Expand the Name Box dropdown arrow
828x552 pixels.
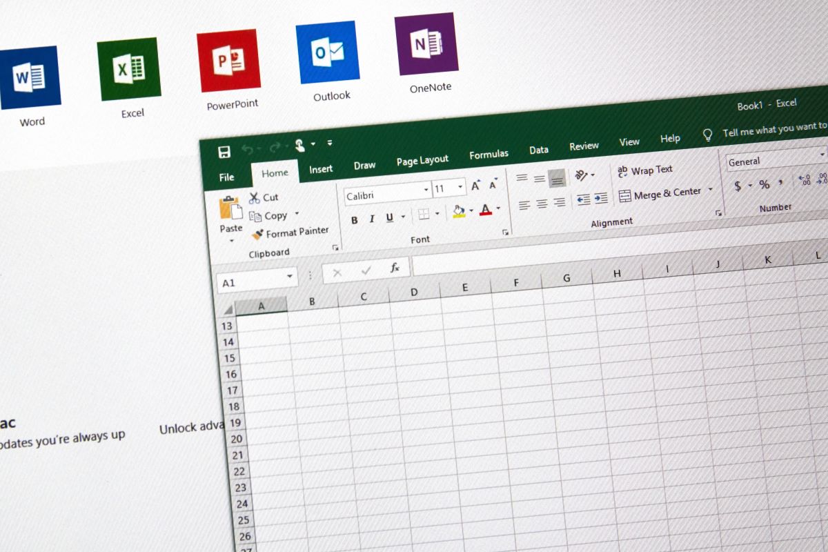pyautogui.click(x=290, y=278)
